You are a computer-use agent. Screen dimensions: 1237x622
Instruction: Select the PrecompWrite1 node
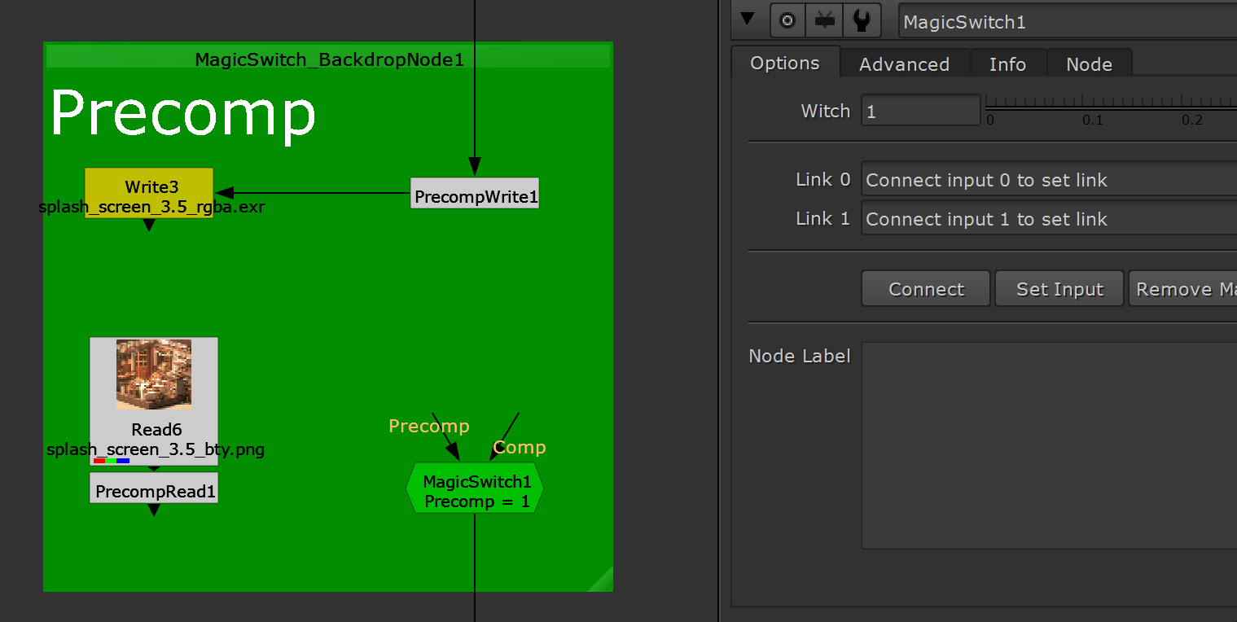tap(475, 193)
